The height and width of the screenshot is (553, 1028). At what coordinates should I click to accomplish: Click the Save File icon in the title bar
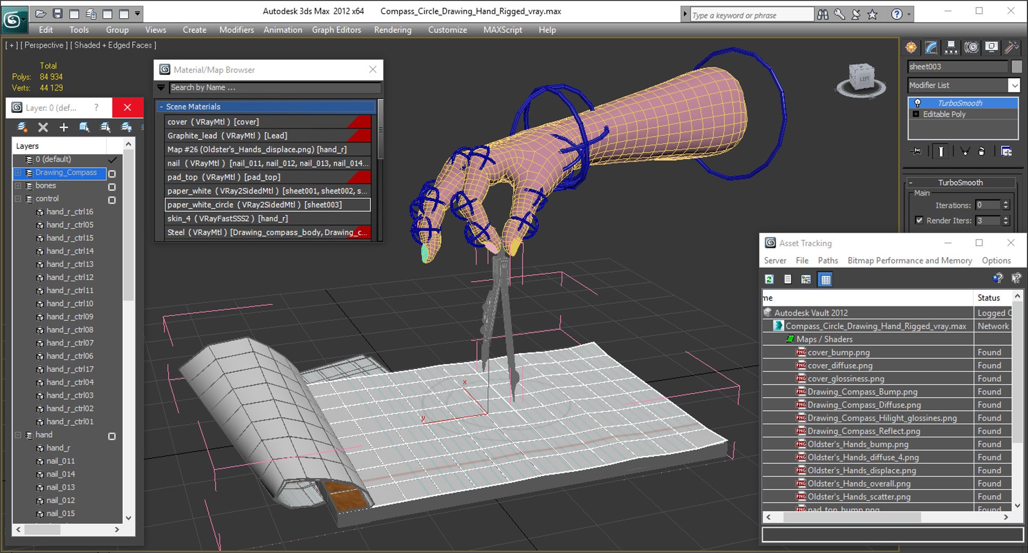coord(58,13)
